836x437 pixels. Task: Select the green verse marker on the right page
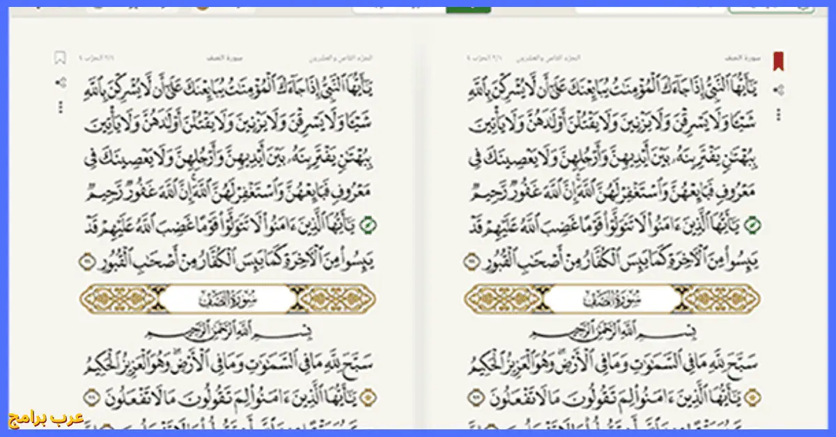click(752, 225)
